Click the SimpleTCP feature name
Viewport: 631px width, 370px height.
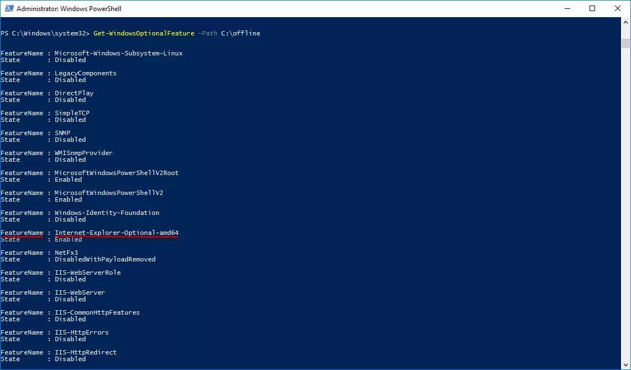point(72,113)
